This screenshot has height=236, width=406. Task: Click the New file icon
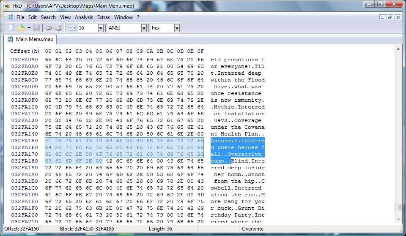[x=11, y=28]
